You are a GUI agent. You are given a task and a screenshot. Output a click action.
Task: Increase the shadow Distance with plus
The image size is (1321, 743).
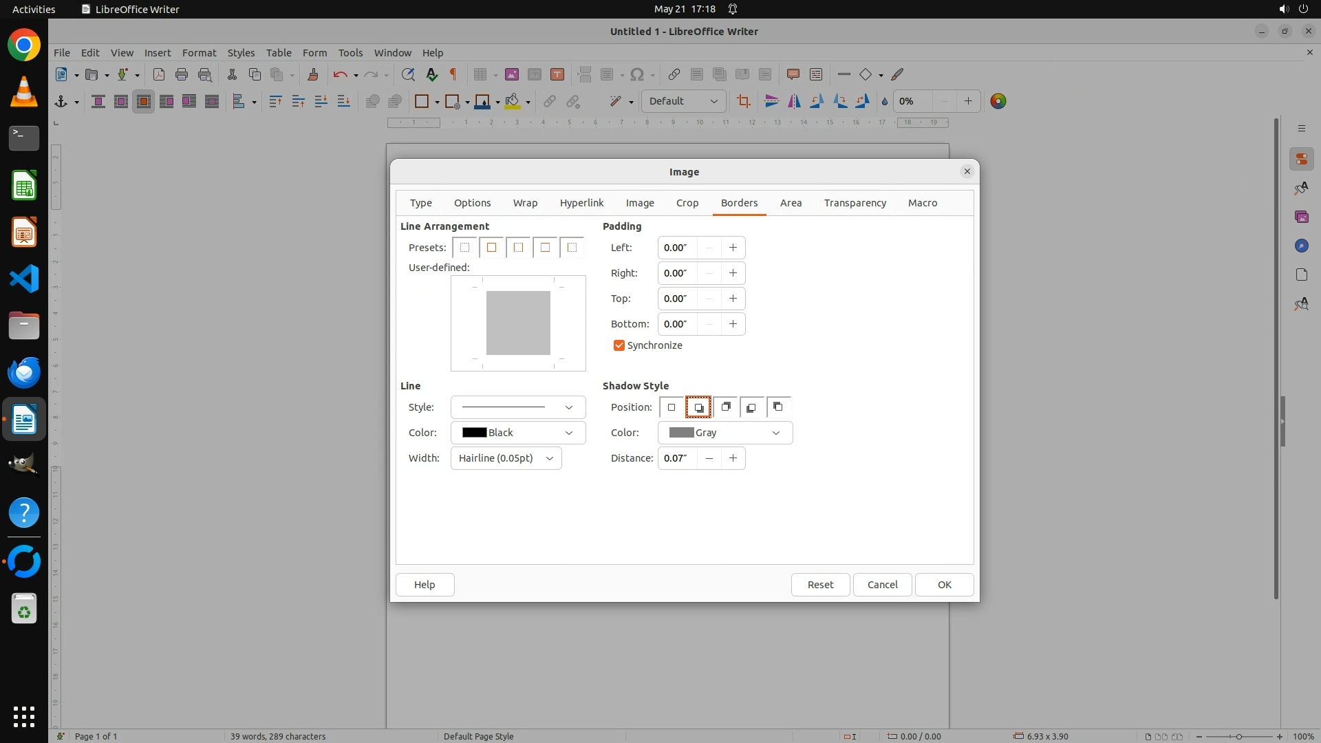[x=733, y=458]
